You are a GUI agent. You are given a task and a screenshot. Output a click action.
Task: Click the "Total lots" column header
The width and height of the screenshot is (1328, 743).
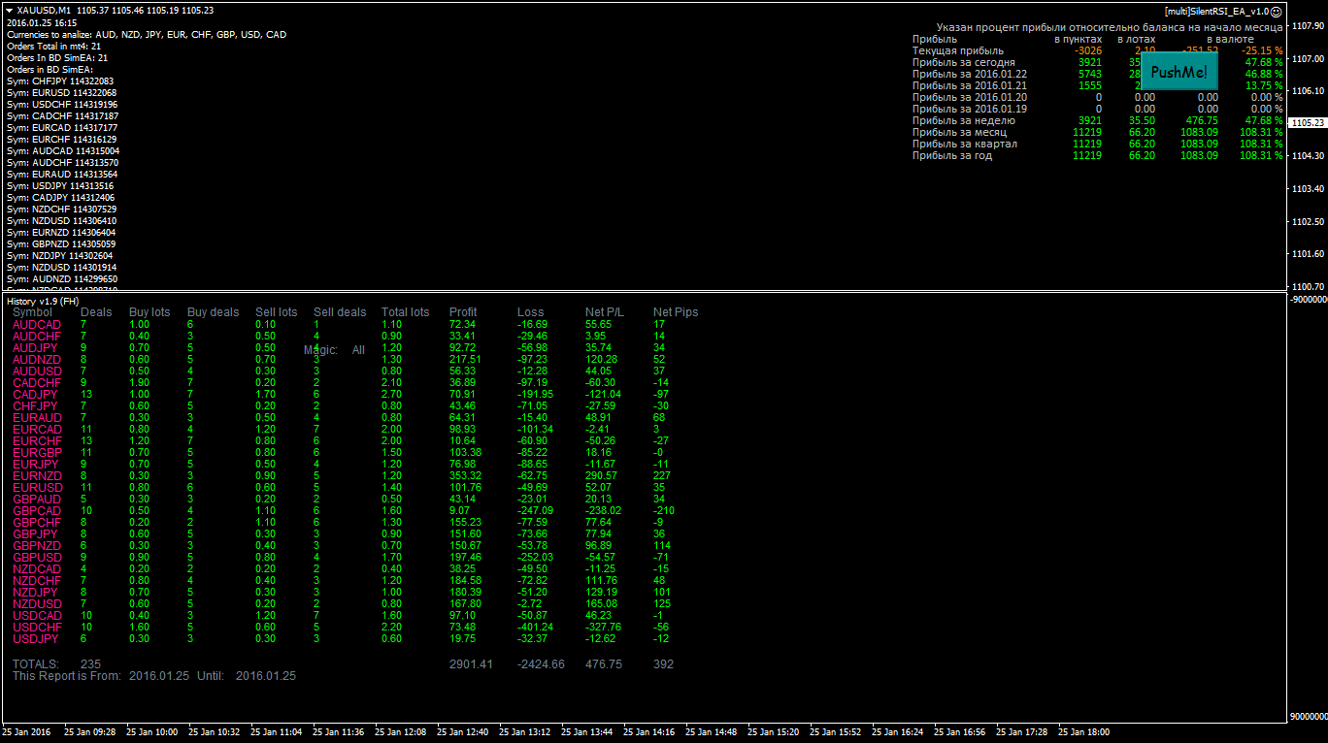coord(406,312)
